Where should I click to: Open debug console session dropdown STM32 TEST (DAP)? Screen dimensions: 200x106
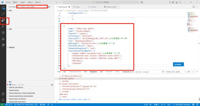click(x=176, y=72)
